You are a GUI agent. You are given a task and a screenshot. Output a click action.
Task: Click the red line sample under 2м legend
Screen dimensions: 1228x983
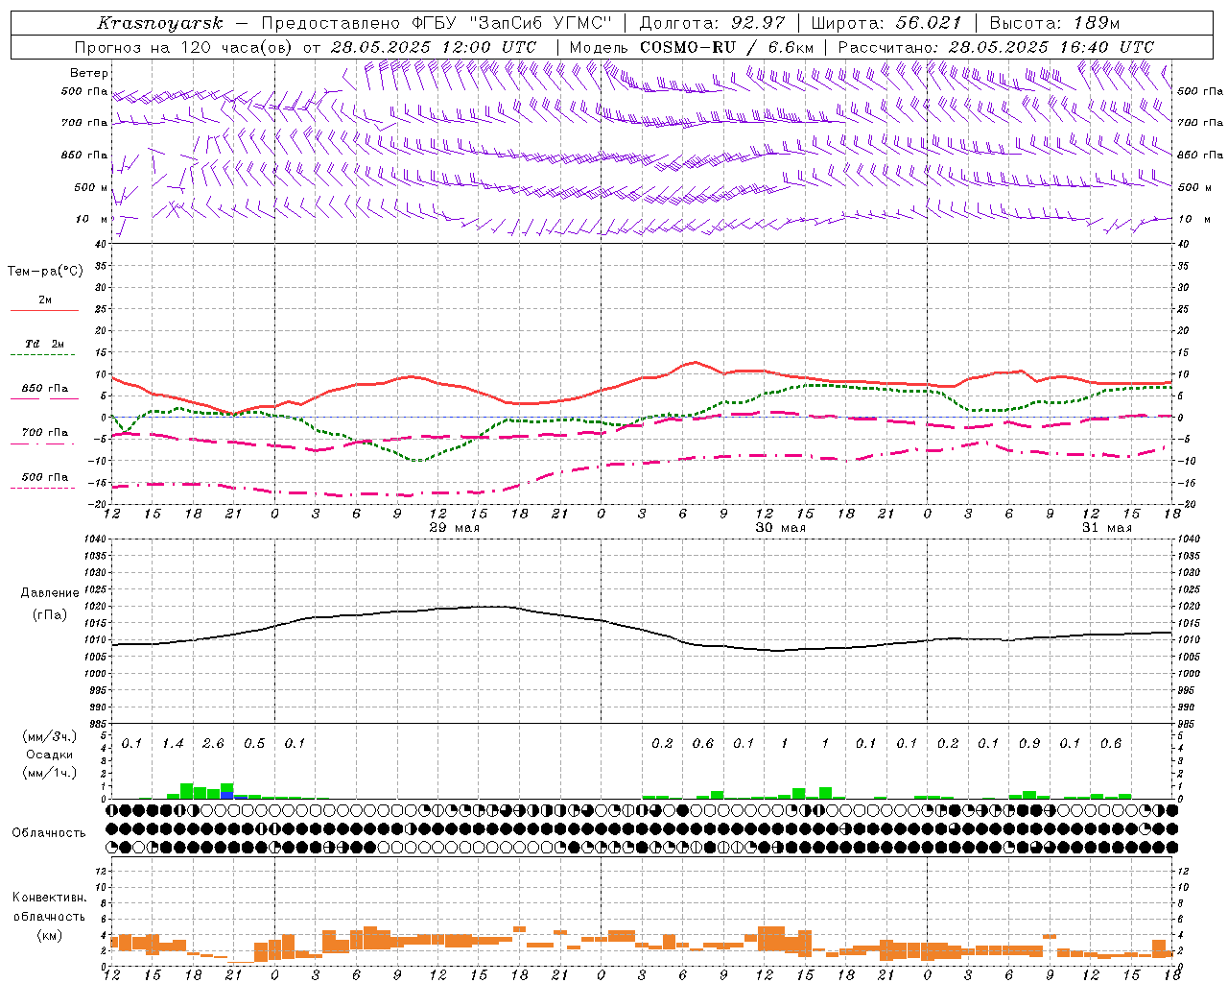(44, 311)
